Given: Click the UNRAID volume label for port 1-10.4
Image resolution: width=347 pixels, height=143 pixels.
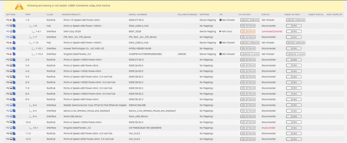Looking at the screenshot, I should click(x=182, y=54).
